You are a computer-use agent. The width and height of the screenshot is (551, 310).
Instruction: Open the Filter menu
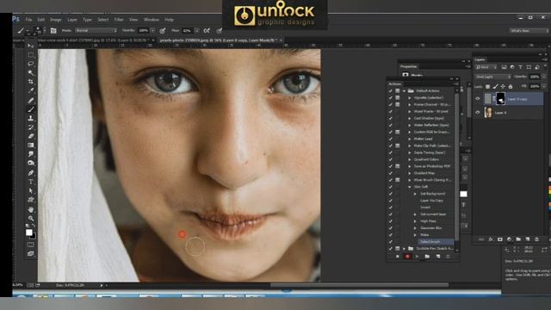(119, 20)
